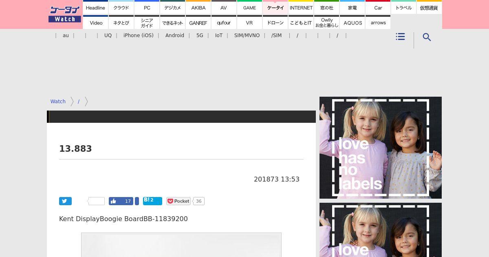
Task: Click the Pocket count 36
Action: [198, 201]
